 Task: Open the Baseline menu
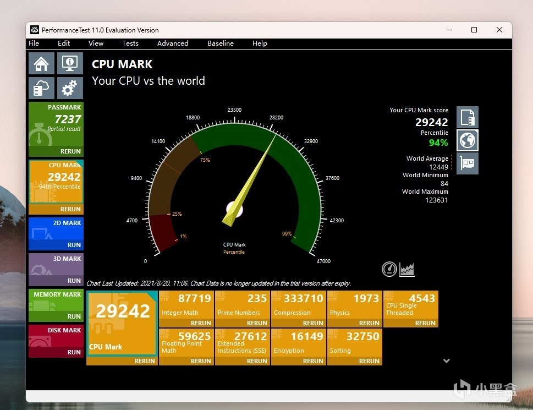[221, 43]
